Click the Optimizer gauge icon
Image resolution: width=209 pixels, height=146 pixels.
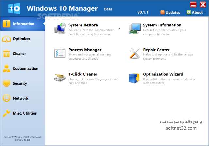pos(7,39)
